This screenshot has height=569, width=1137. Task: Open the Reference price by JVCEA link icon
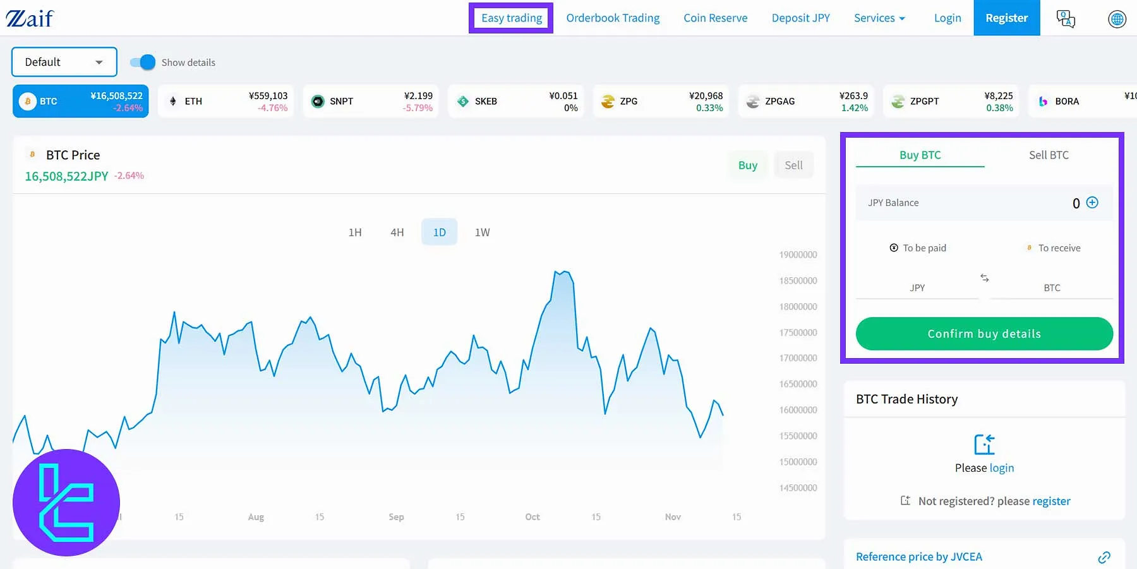pyautogui.click(x=1105, y=557)
